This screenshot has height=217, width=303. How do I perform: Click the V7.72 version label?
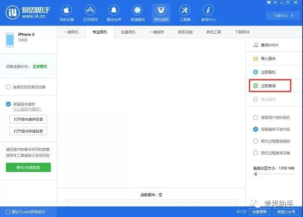[242, 211]
